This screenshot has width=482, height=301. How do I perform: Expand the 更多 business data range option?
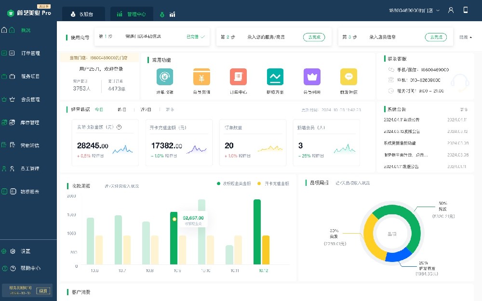(x=170, y=110)
